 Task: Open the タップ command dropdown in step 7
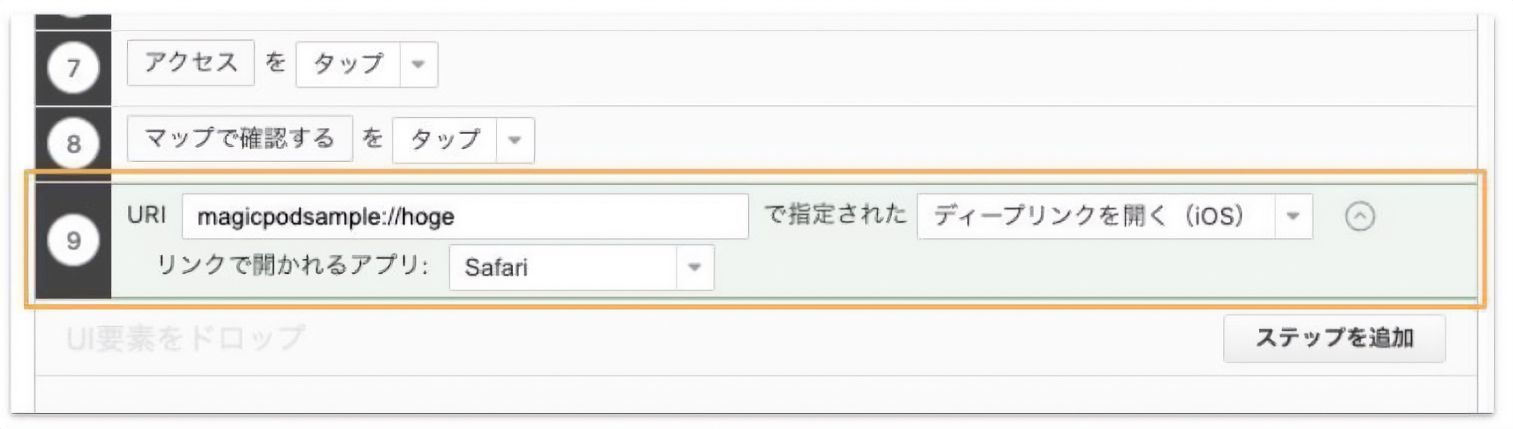[x=348, y=64]
